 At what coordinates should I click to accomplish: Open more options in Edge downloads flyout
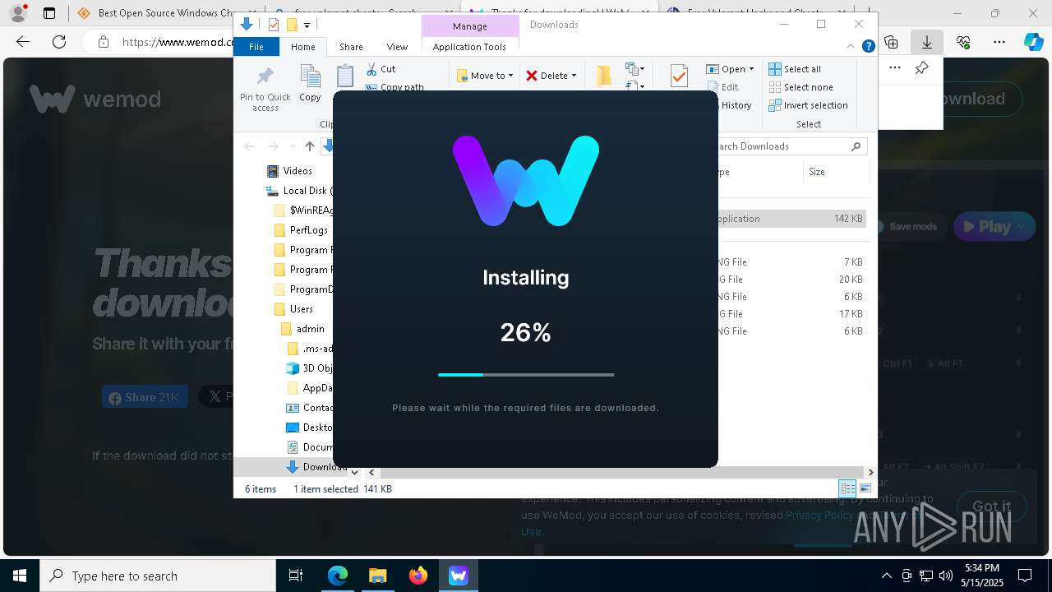pyautogui.click(x=895, y=68)
